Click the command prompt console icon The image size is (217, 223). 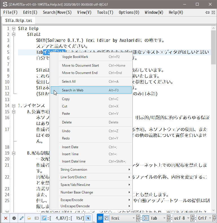tap(37, 218)
